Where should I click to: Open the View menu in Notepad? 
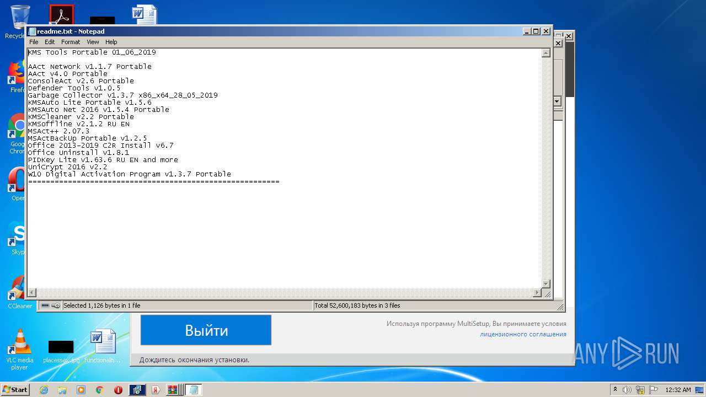(x=93, y=42)
